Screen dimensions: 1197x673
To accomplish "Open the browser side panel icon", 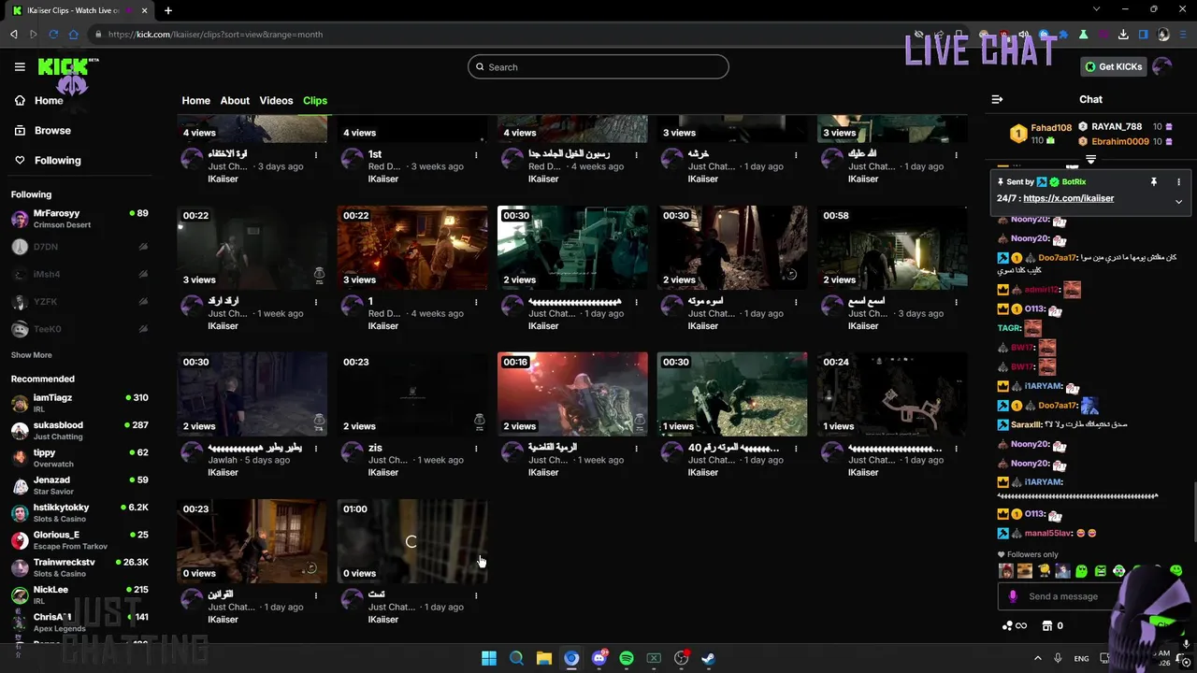I will [x=1143, y=35].
